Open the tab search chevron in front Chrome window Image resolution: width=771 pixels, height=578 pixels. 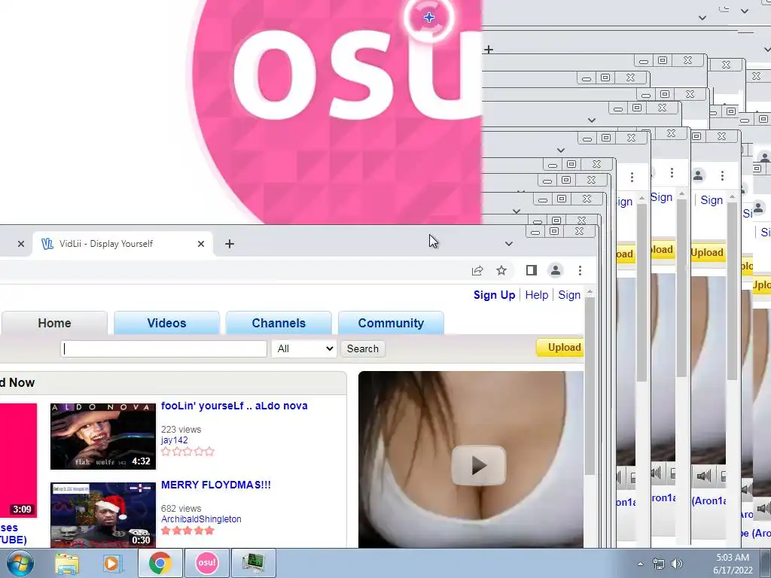(x=509, y=244)
